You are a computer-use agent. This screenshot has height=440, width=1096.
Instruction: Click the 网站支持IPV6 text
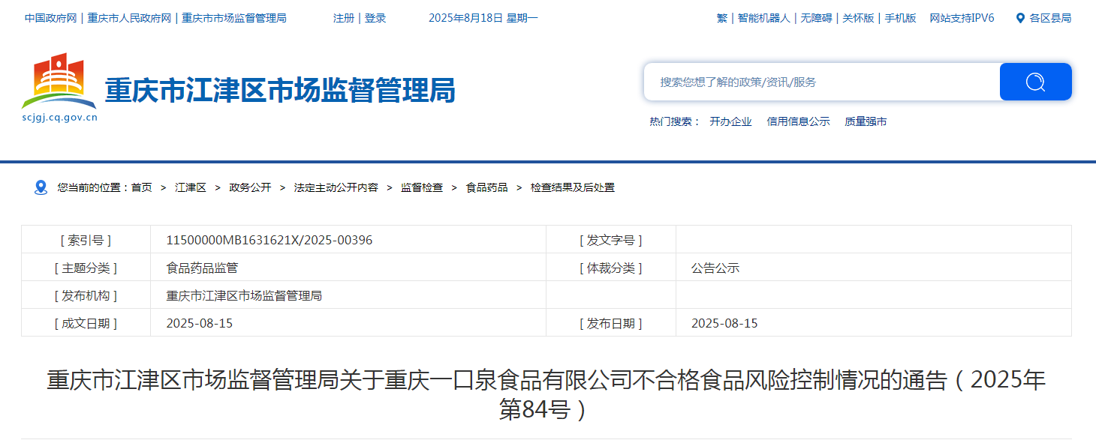(962, 18)
